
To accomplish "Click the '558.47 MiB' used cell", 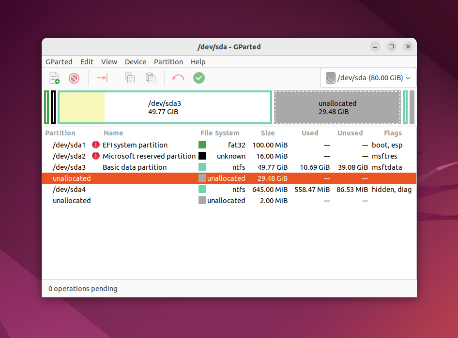I will pos(312,190).
